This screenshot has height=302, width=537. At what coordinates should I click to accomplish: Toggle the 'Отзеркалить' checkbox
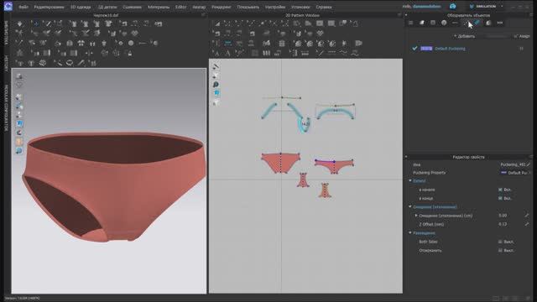pos(500,250)
